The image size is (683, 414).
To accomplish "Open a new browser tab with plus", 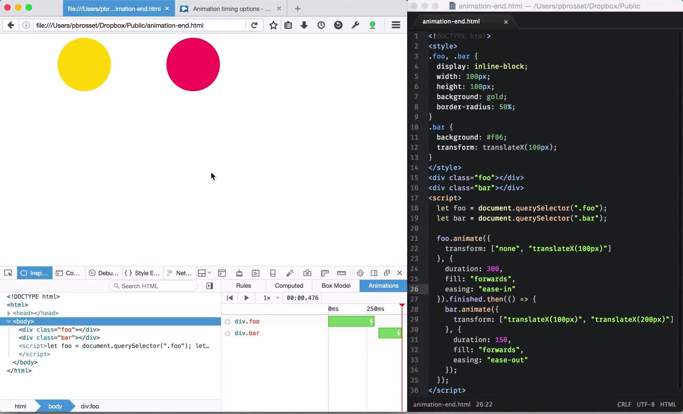I will (x=298, y=8).
